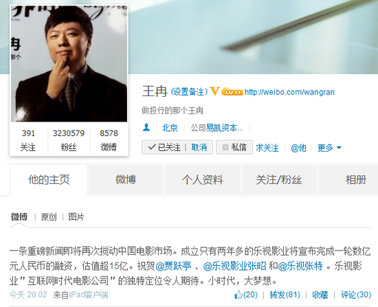Image resolution: width=378 pixels, height=307 pixels.
Task: Open 转发(81) repost link
Action: click(285, 295)
